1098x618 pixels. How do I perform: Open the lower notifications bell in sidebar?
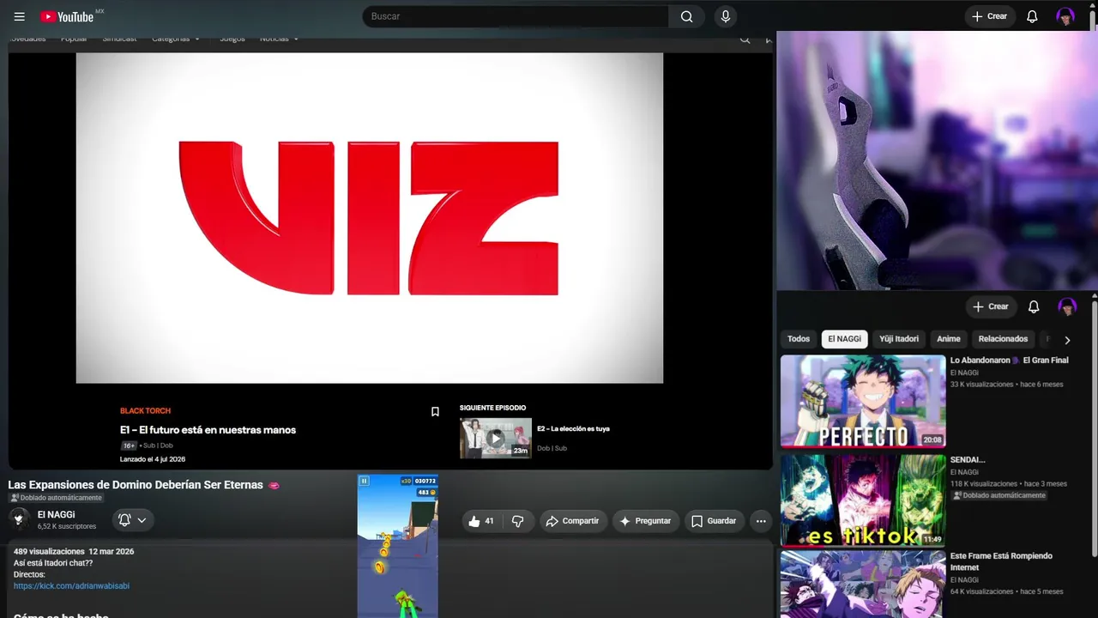(1034, 306)
